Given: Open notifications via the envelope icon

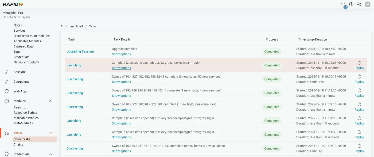Looking at the screenshot, I should (343, 4).
